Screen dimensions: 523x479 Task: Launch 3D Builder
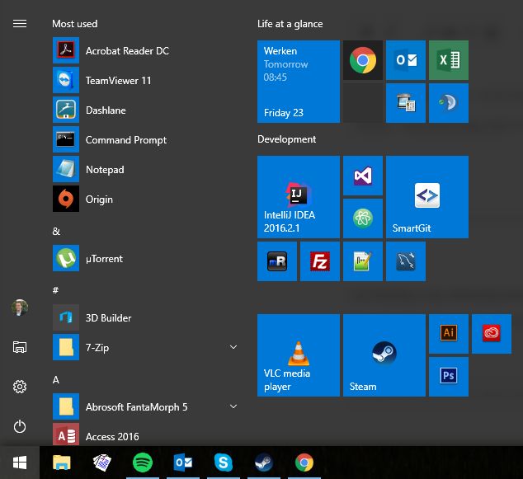click(145, 317)
